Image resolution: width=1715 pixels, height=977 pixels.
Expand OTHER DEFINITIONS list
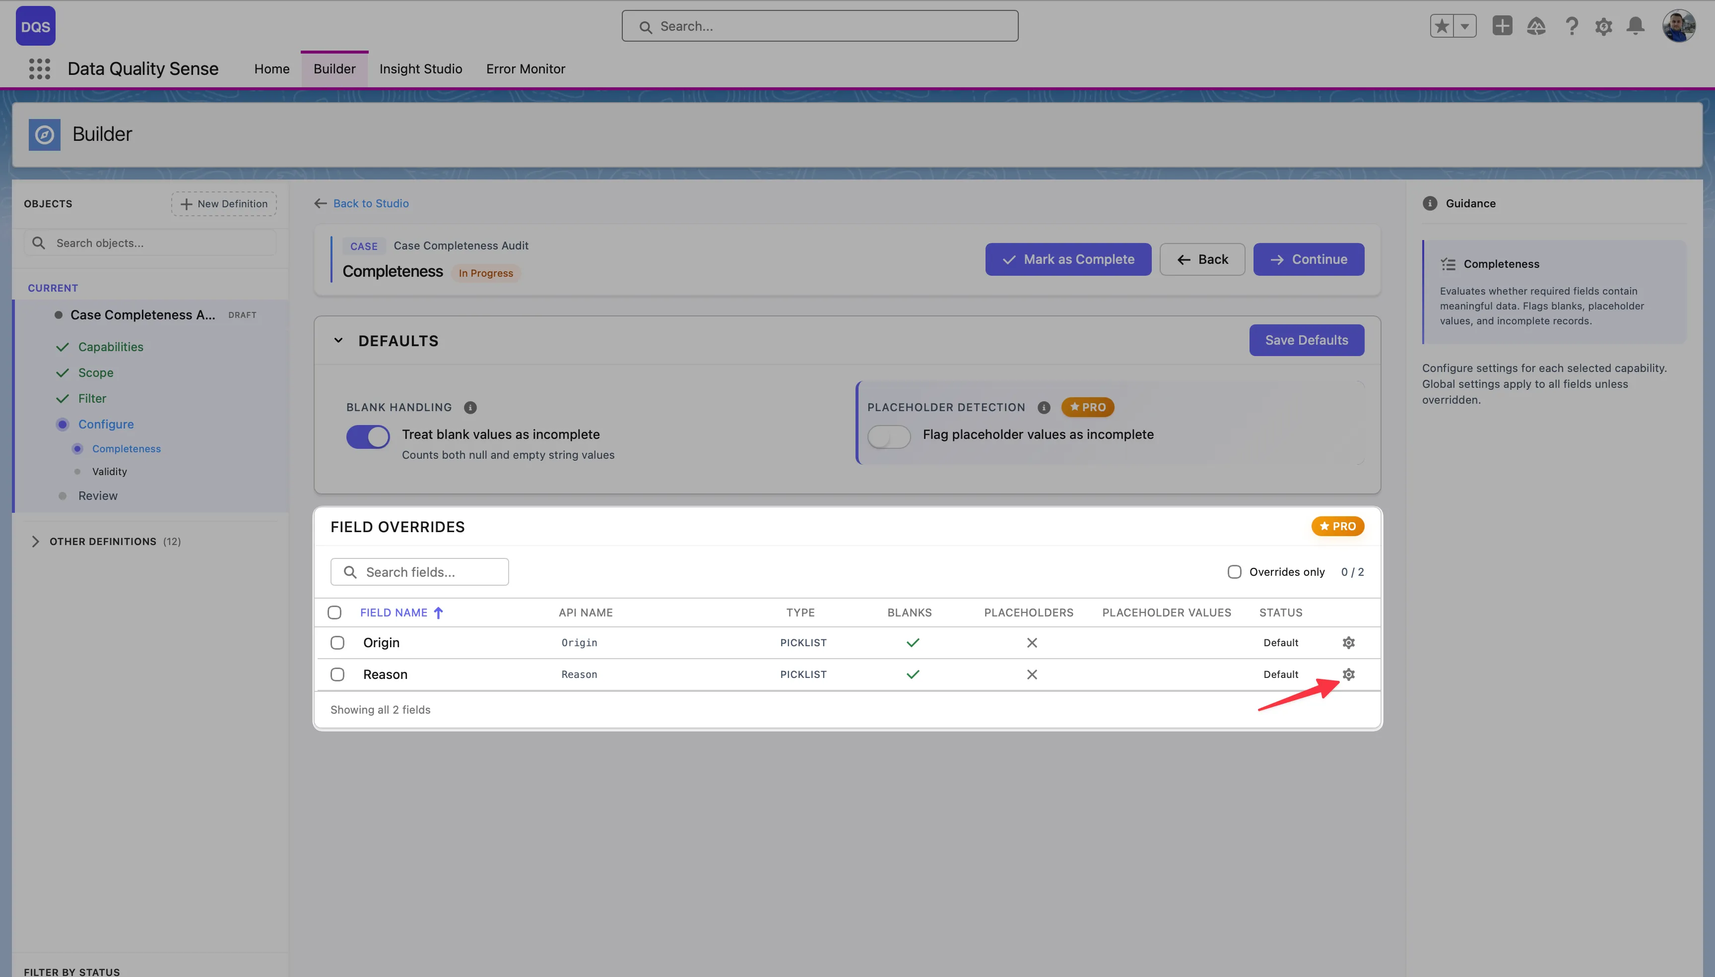tap(36, 541)
